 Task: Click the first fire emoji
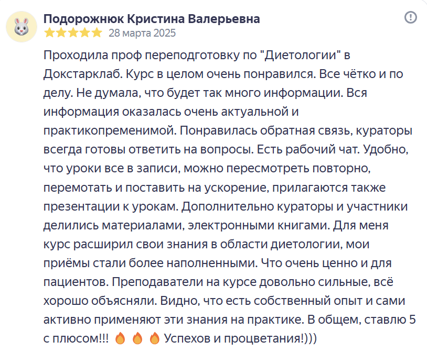(x=121, y=339)
